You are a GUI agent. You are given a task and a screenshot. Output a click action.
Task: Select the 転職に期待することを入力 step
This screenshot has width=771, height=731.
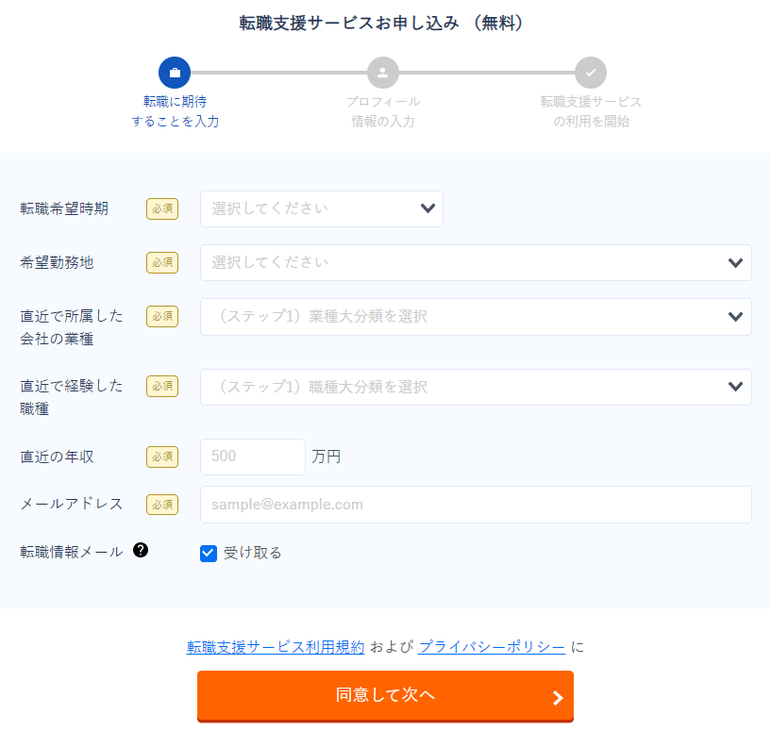tap(175, 90)
